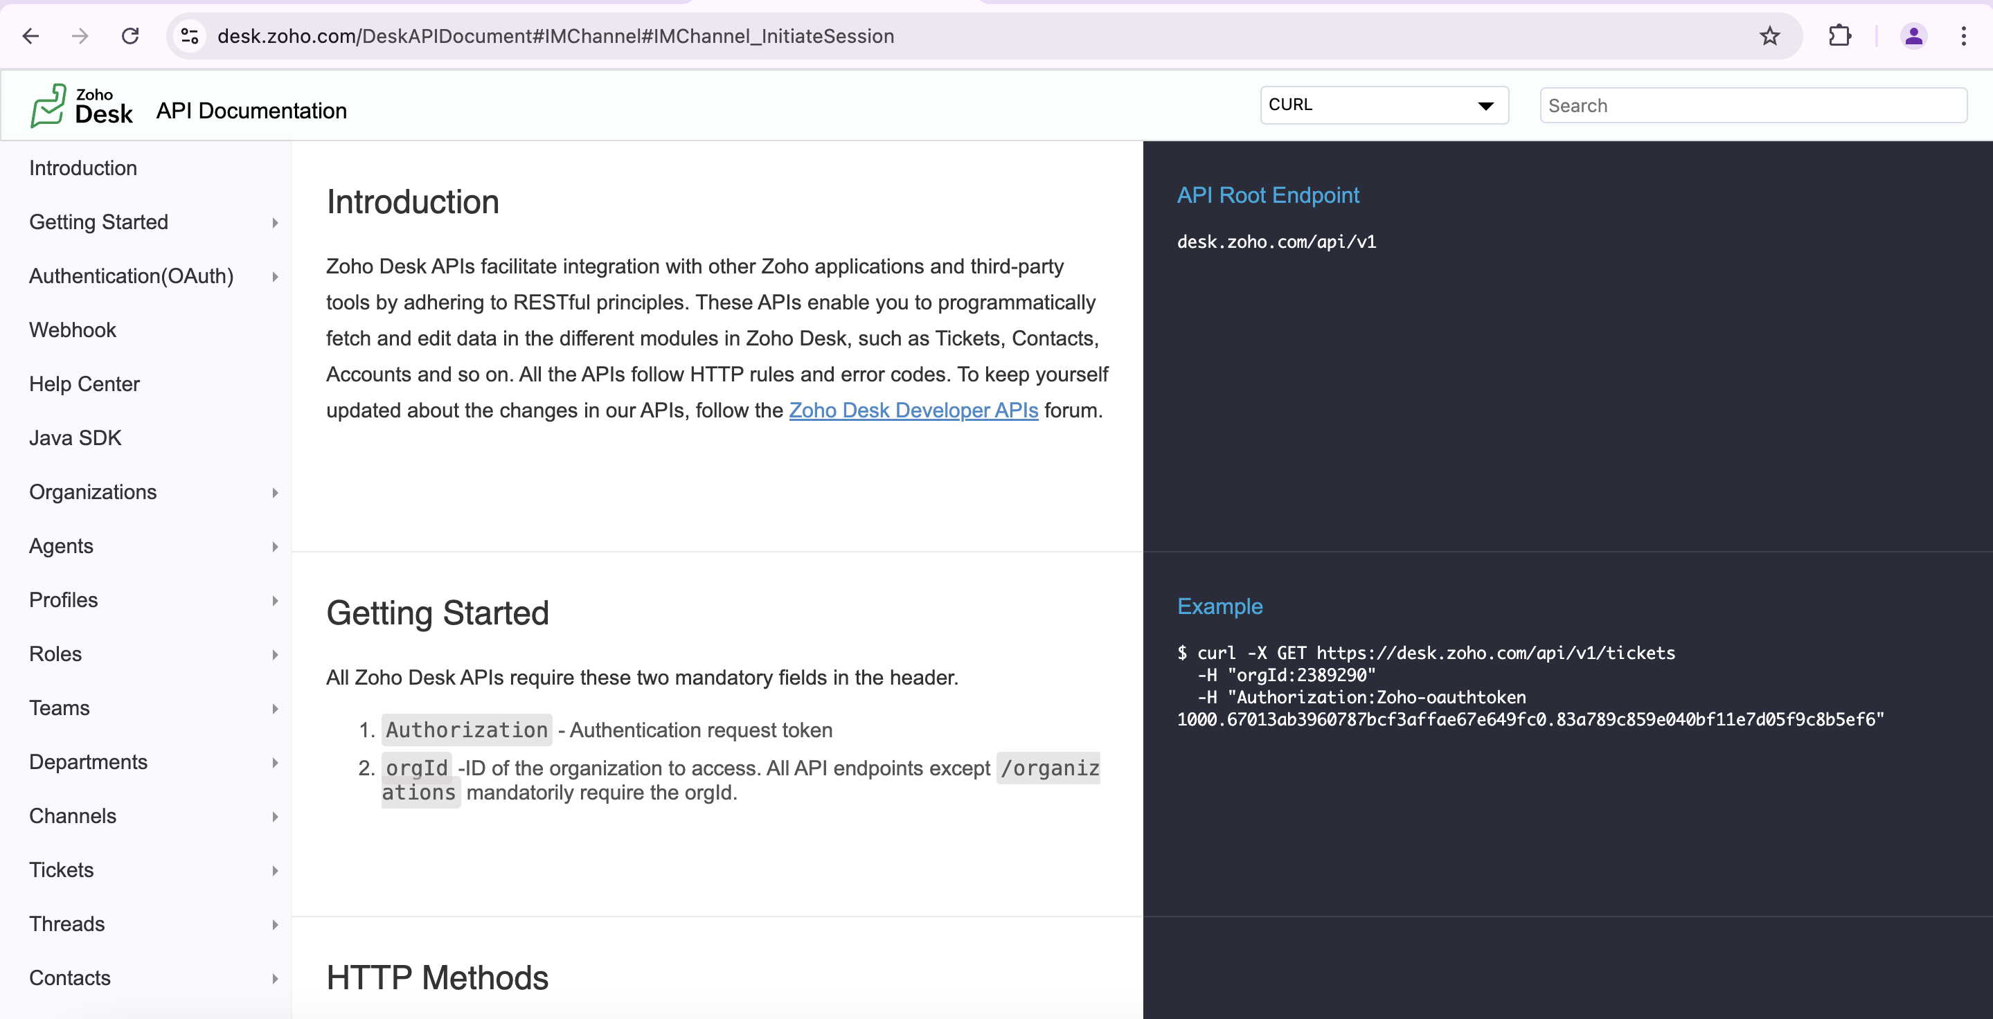1993x1019 pixels.
Task: Open Help Center sidebar item
Action: click(x=84, y=384)
